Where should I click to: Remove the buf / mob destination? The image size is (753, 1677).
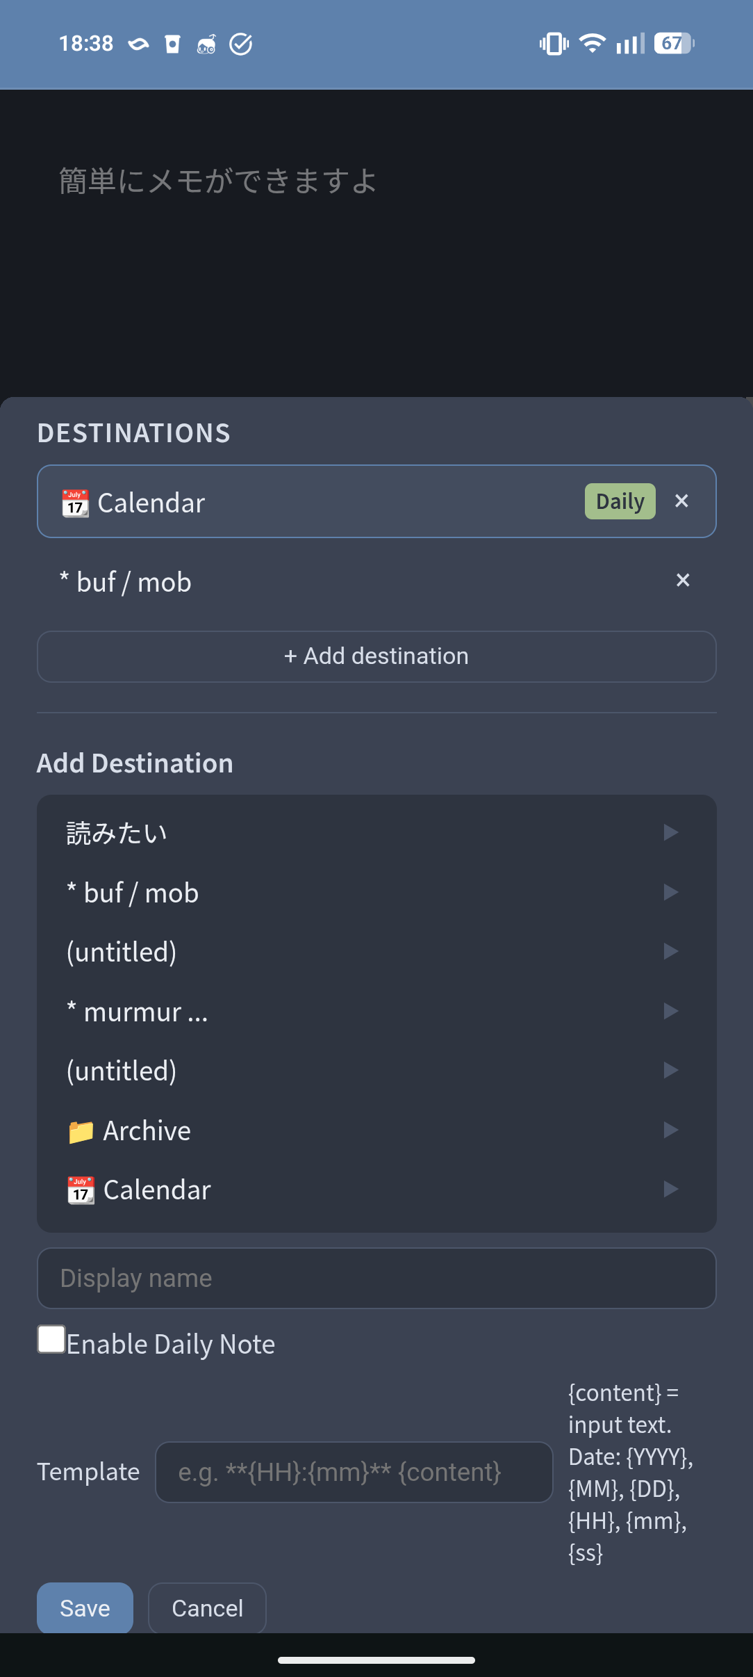[683, 581]
